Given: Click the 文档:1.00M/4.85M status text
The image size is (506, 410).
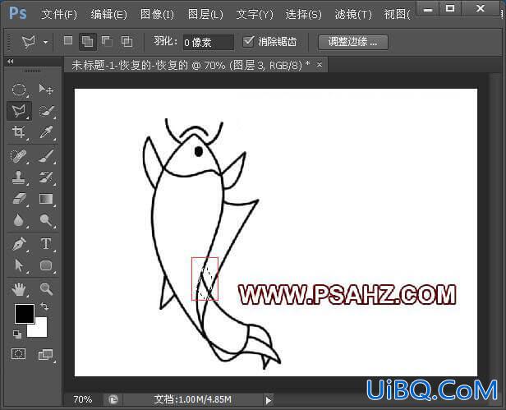Looking at the screenshot, I should pos(193,399).
